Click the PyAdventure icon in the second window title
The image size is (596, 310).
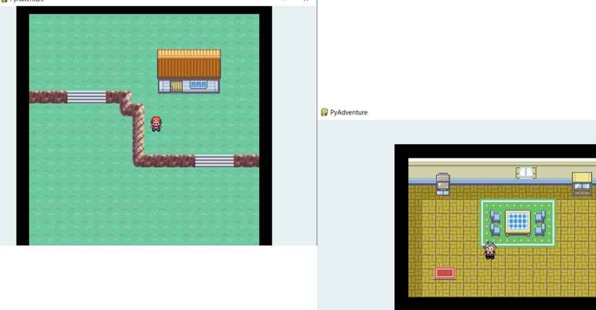pos(325,112)
